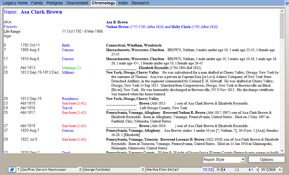Open the Research tab

pyautogui.click(x=140, y=3)
